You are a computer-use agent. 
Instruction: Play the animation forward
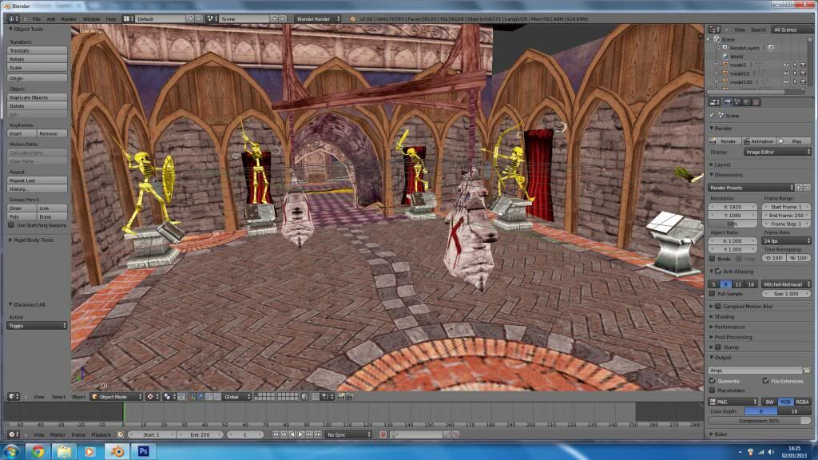point(301,434)
